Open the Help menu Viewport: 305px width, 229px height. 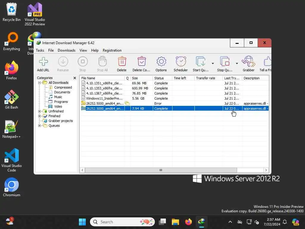point(95,50)
